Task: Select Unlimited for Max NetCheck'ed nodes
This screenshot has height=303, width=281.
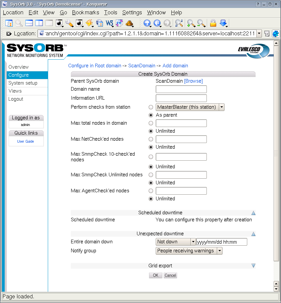Action: [x=151, y=147]
